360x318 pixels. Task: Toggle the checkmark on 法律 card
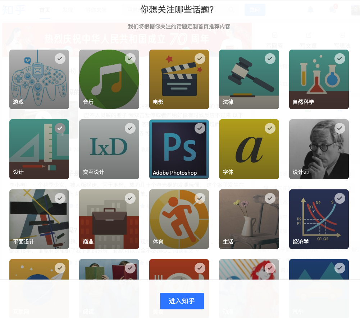pos(270,59)
